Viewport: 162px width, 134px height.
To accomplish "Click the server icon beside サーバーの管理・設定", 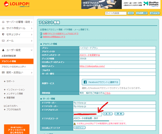I will click(x=3, y=22).
